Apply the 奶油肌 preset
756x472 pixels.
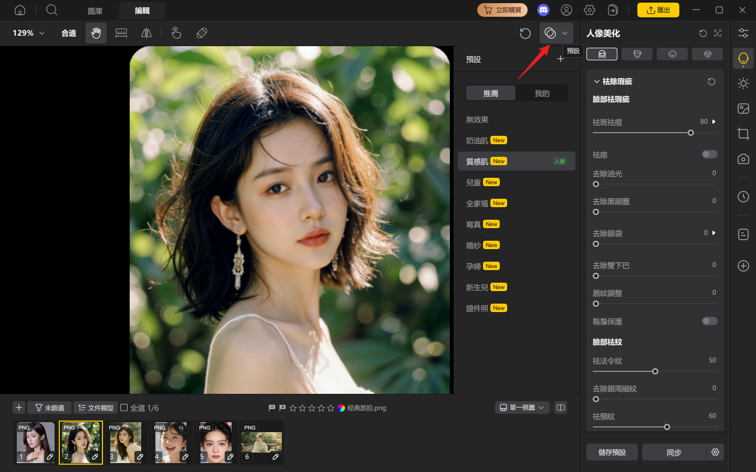517,140
